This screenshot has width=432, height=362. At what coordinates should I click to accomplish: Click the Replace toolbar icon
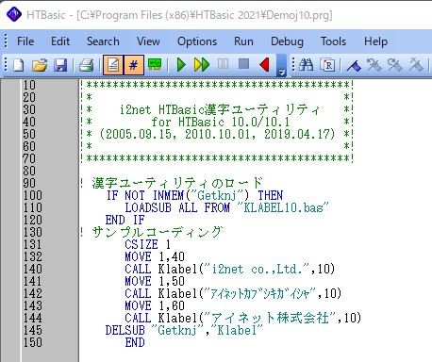pyautogui.click(x=327, y=65)
